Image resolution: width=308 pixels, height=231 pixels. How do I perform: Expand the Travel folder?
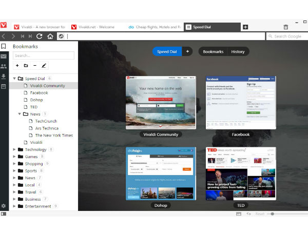click(14, 192)
